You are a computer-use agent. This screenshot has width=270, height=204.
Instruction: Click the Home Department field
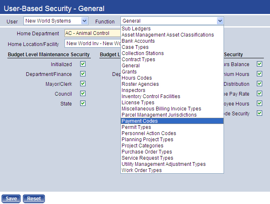pos(92,33)
